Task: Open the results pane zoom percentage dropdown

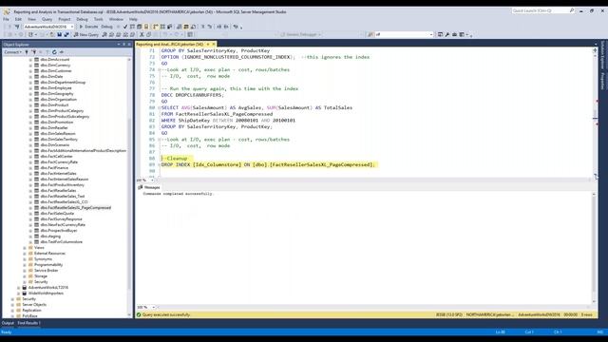Action: pos(154,307)
